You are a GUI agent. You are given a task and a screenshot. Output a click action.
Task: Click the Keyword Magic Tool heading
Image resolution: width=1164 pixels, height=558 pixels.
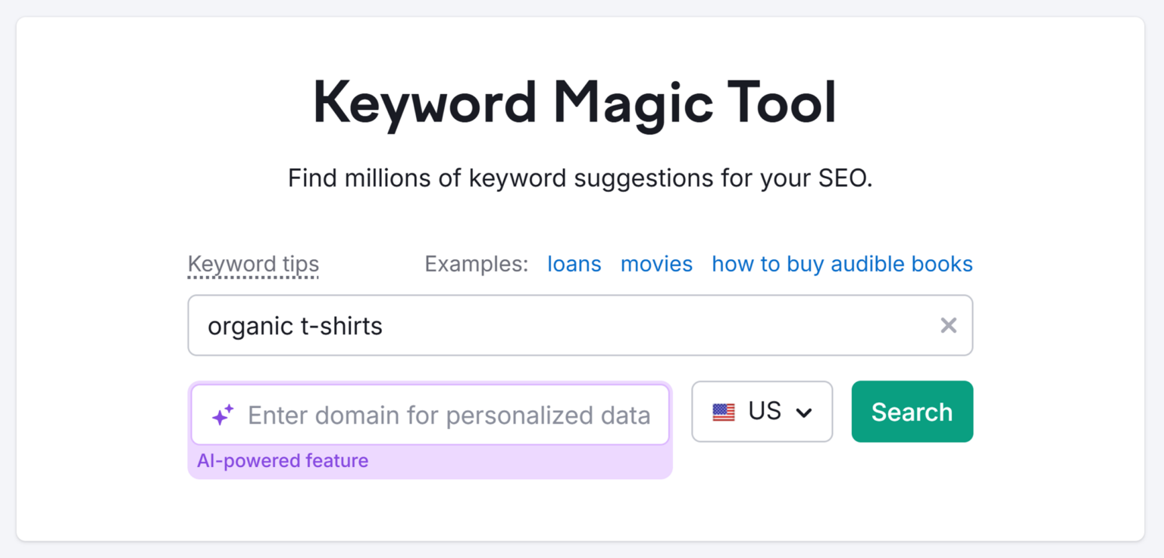tap(574, 102)
